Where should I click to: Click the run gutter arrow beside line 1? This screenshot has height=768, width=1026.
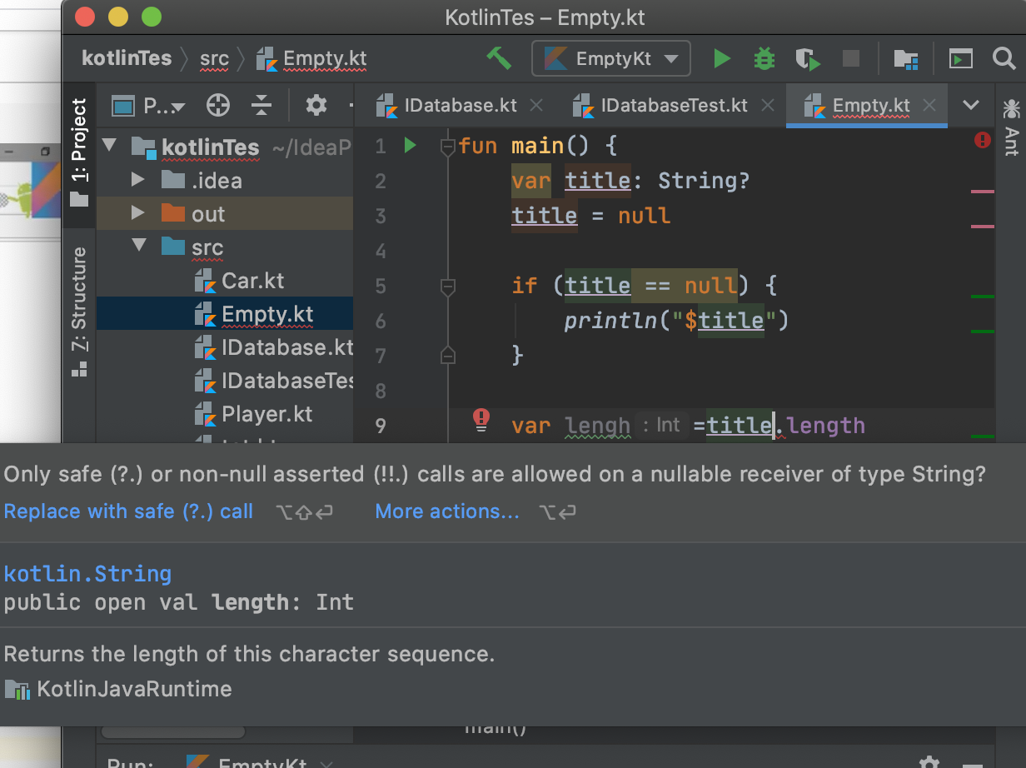click(409, 146)
